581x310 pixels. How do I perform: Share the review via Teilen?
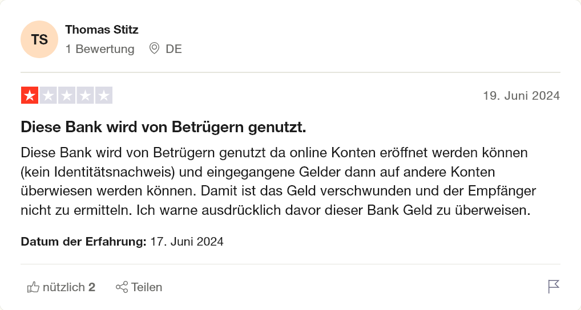139,287
